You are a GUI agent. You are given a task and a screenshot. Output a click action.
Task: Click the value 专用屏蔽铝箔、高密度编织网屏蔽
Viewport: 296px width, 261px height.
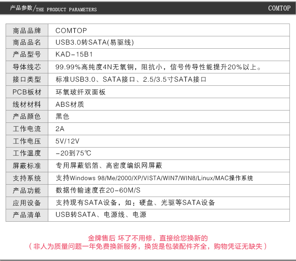pos(109,166)
